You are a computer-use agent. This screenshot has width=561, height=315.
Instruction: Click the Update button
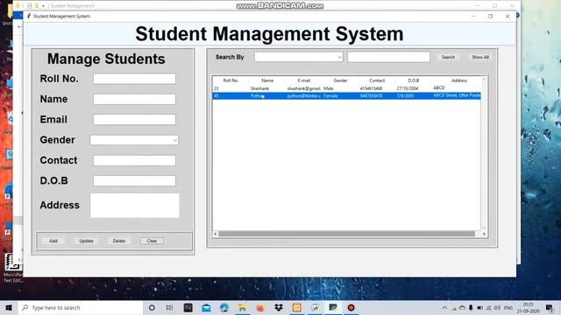pyautogui.click(x=86, y=241)
